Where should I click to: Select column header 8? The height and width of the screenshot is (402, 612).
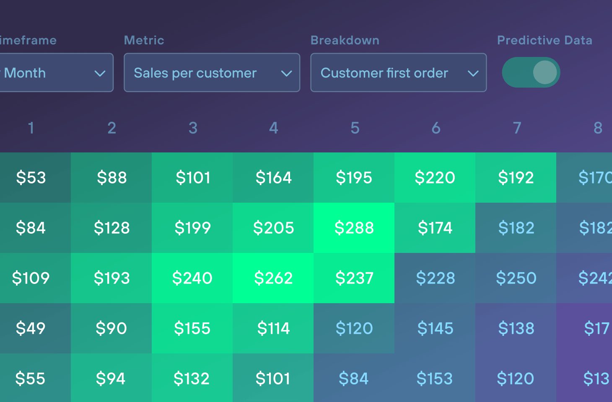(x=598, y=128)
